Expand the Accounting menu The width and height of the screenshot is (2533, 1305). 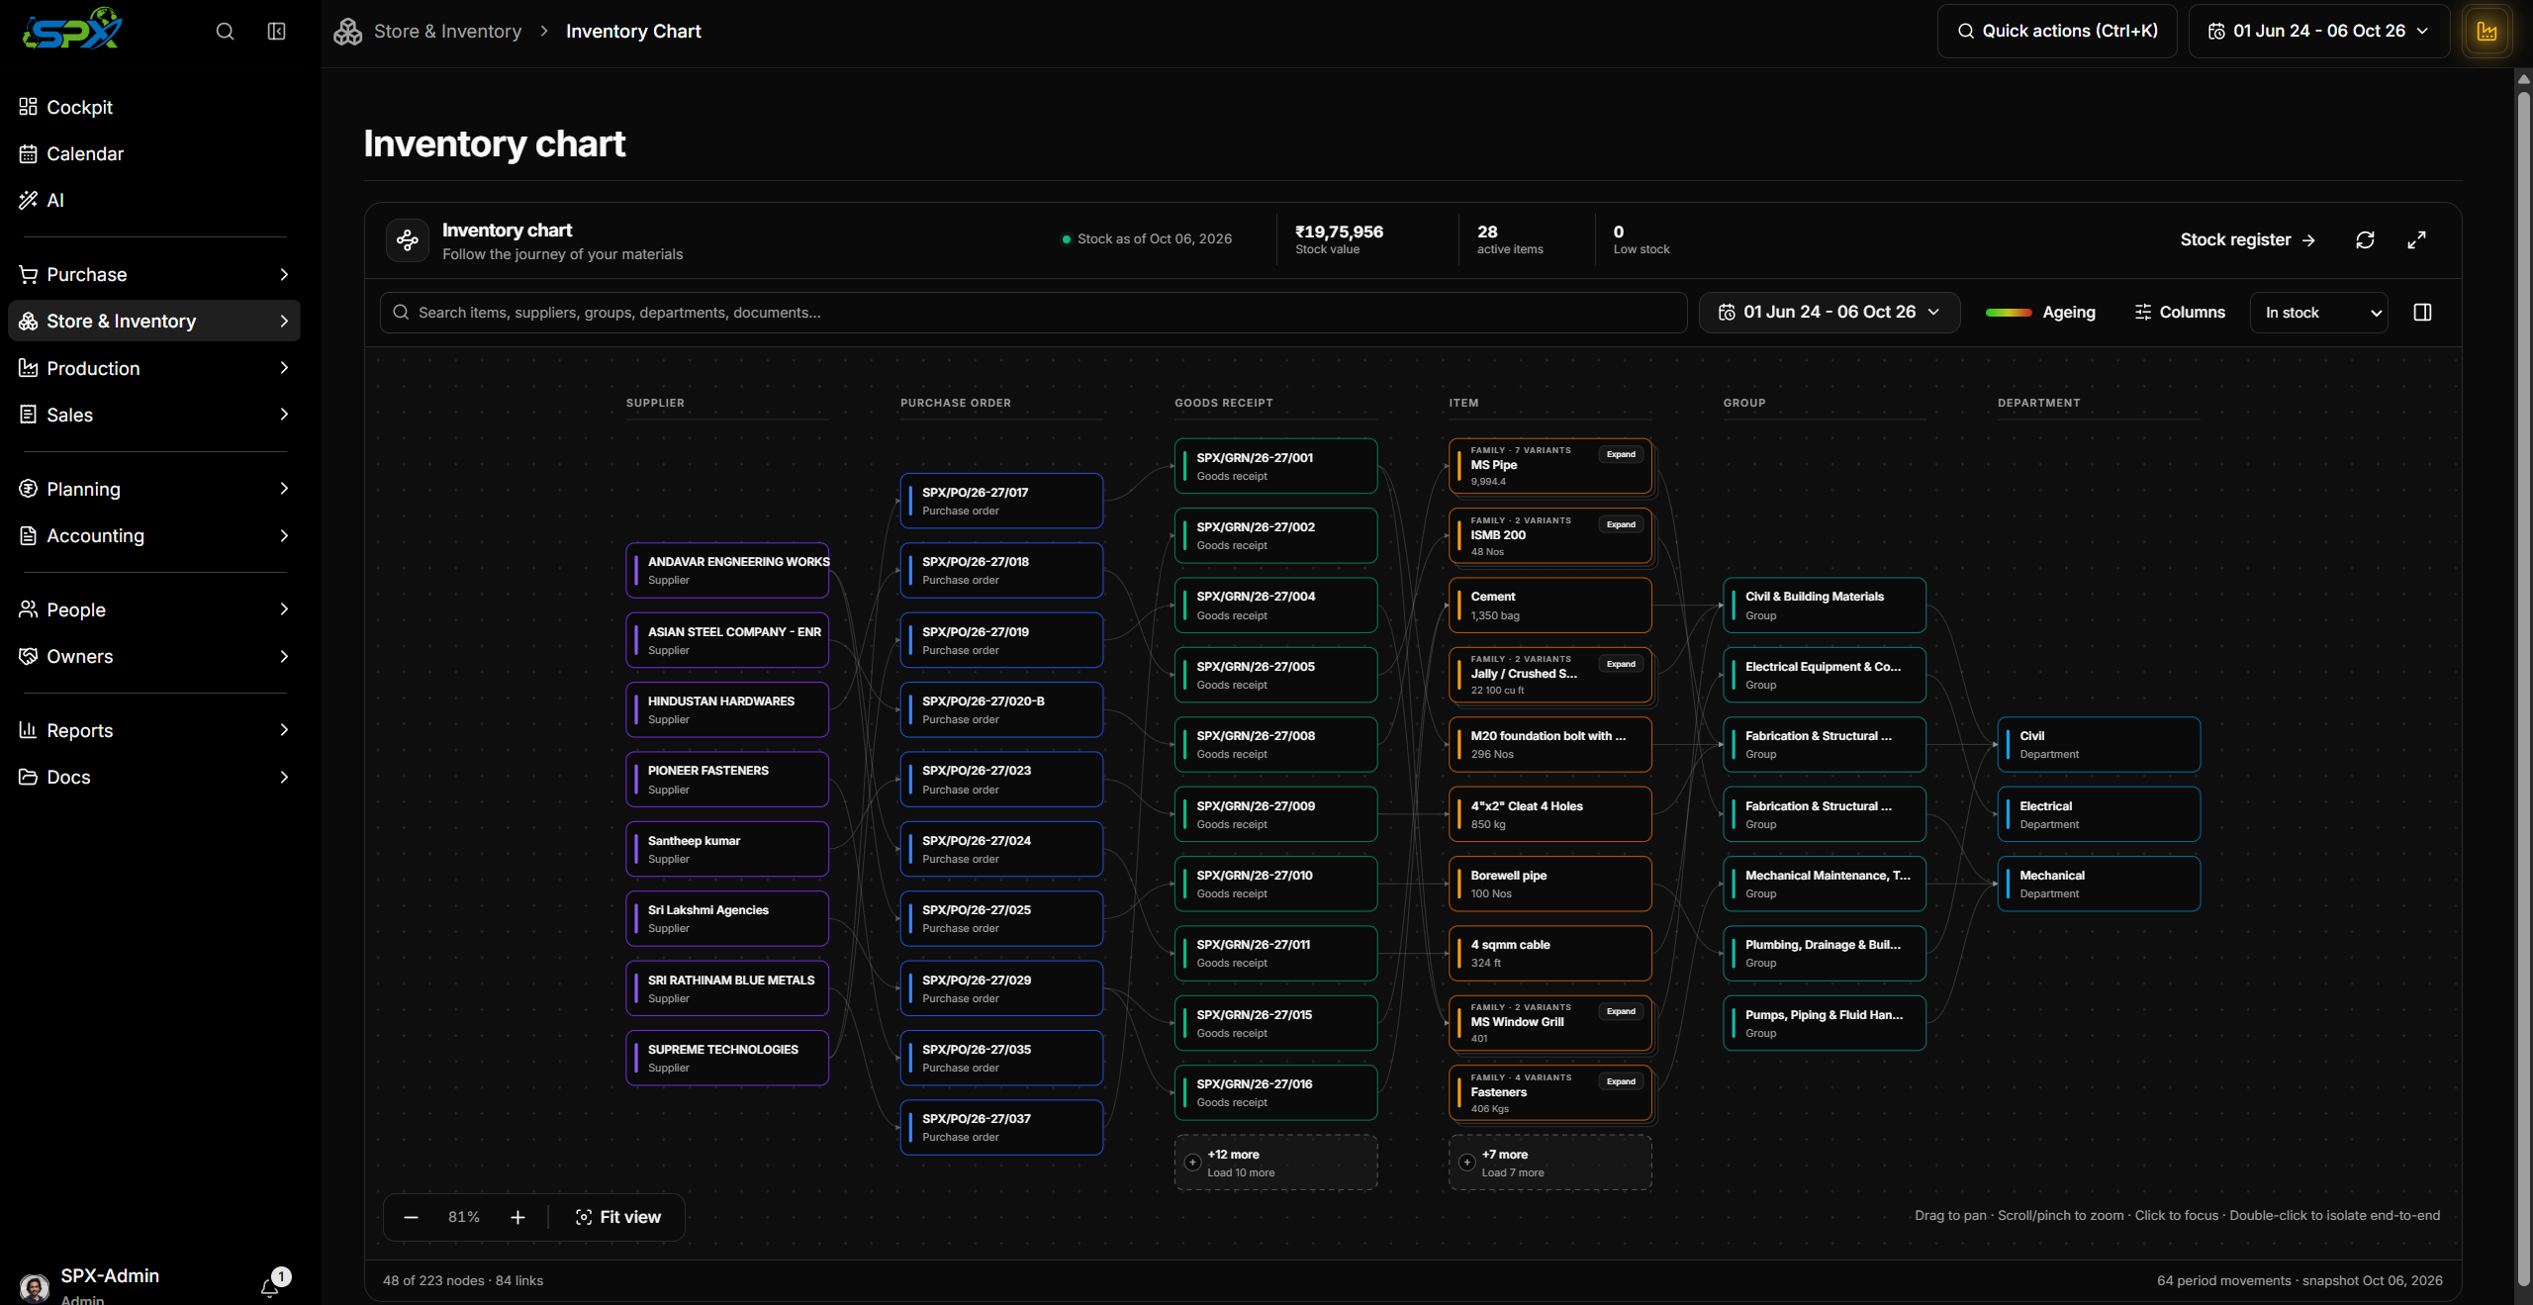[154, 535]
